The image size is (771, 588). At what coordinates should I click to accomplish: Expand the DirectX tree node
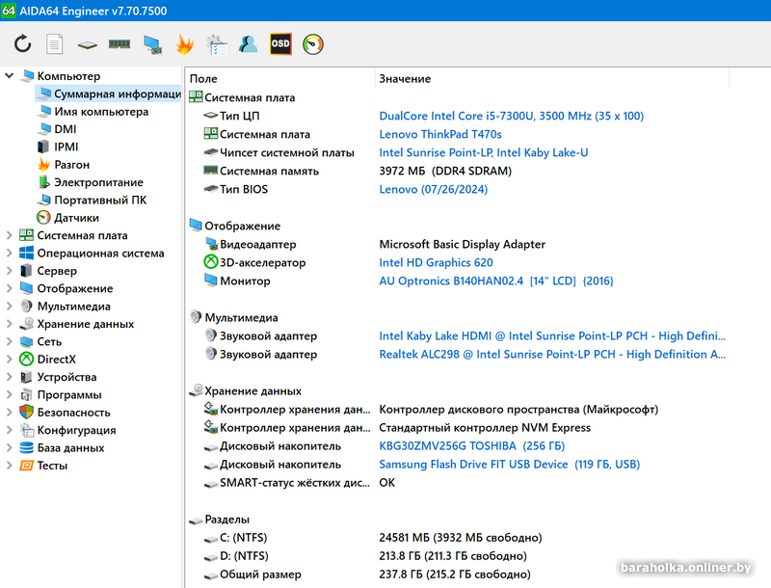pos(9,360)
